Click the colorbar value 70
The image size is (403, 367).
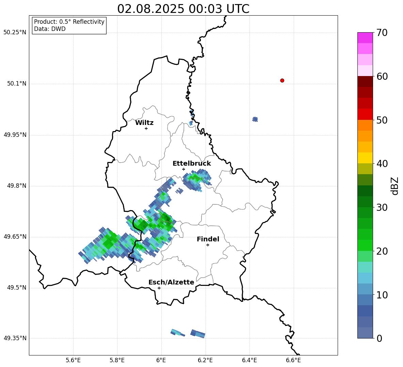click(x=382, y=33)
